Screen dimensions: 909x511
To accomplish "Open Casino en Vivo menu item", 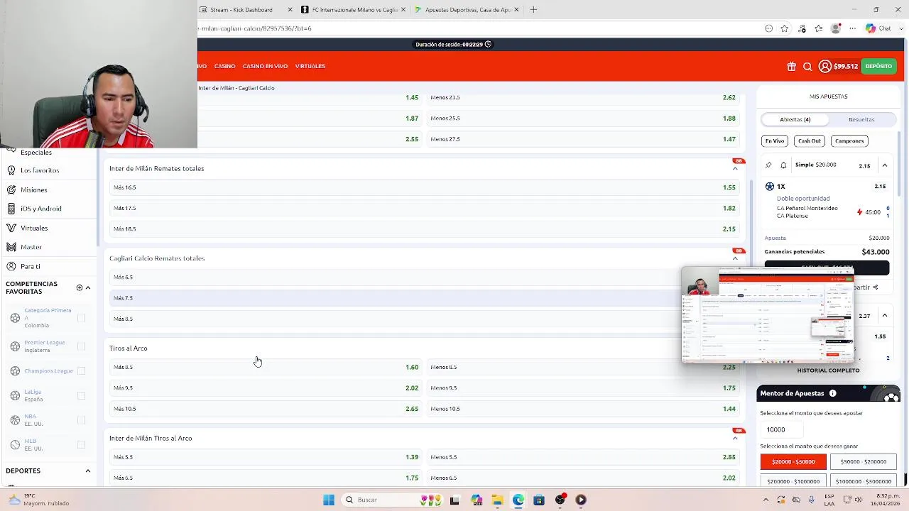I will click(x=265, y=66).
